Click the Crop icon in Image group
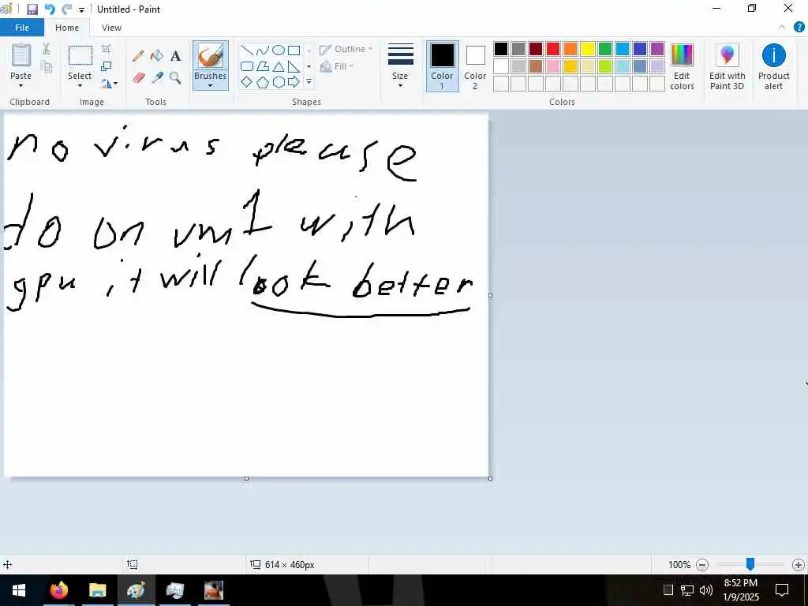The height and width of the screenshot is (606, 808). pyautogui.click(x=107, y=49)
